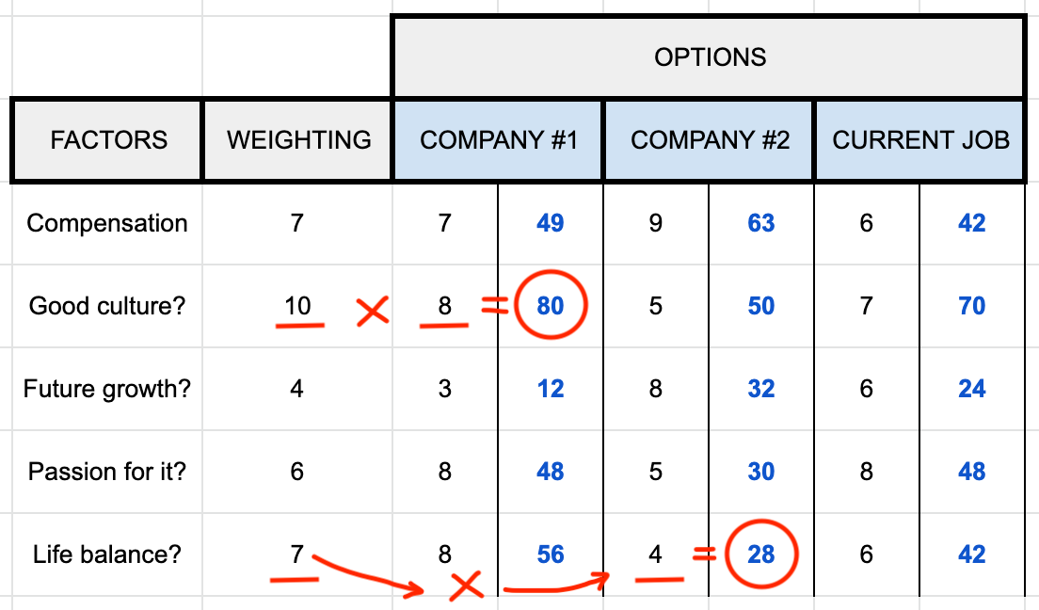Select the Life balance? cell

click(107, 554)
